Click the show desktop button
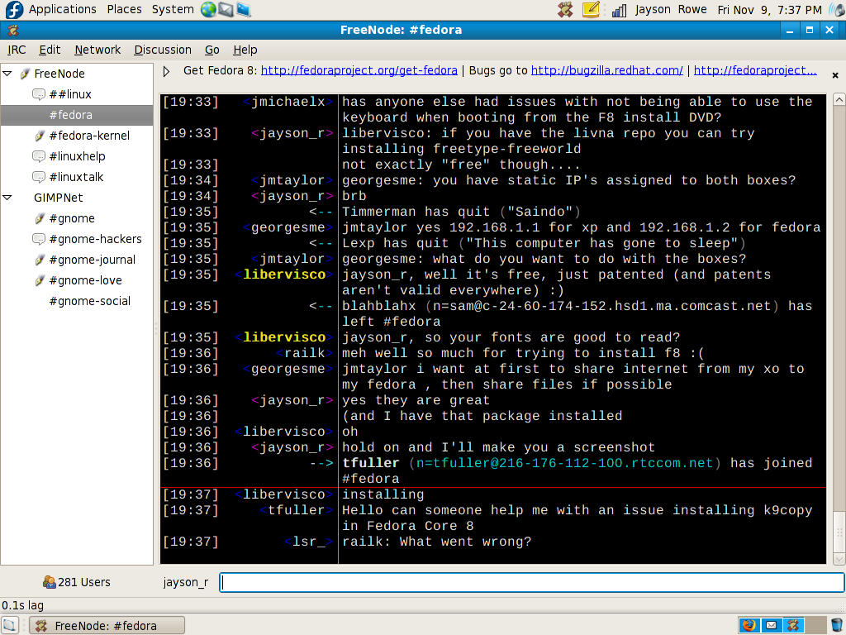This screenshot has width=846, height=635. [x=10, y=625]
